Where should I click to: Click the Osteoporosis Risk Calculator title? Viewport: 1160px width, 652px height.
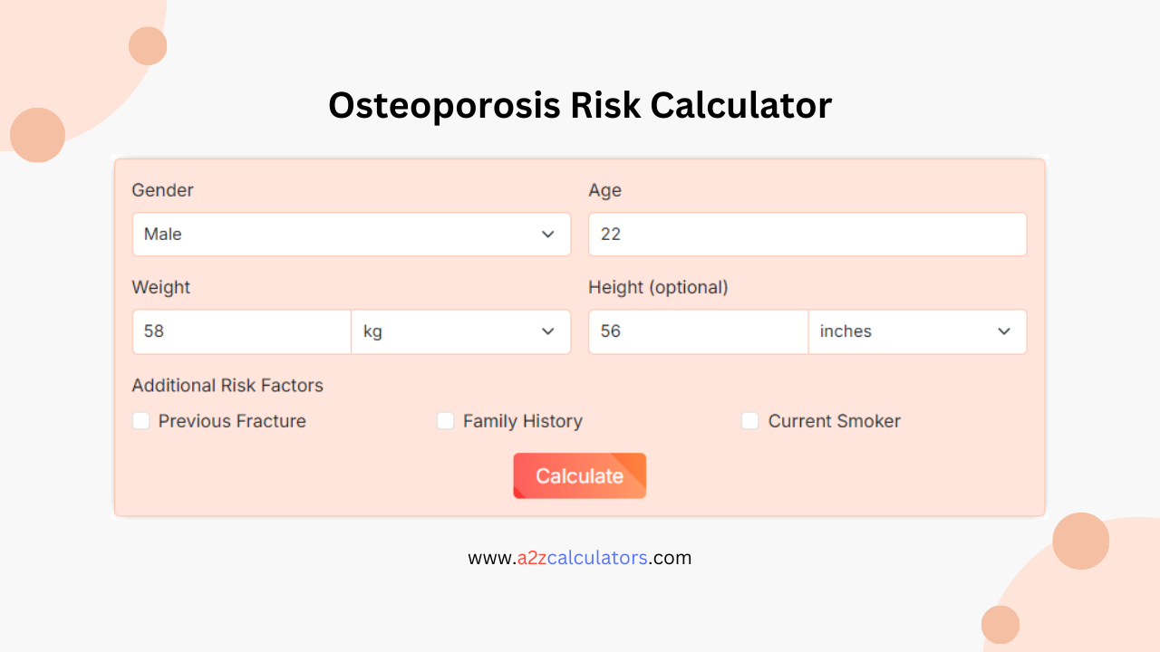(x=580, y=105)
